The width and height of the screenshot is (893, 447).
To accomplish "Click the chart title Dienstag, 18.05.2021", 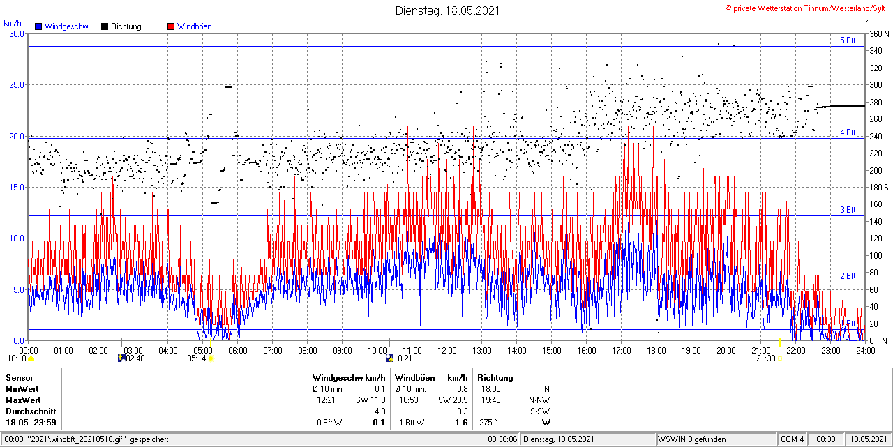I will click(447, 10).
